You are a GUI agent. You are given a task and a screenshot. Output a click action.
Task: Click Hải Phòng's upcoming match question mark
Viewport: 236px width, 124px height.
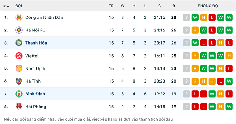click(187, 107)
